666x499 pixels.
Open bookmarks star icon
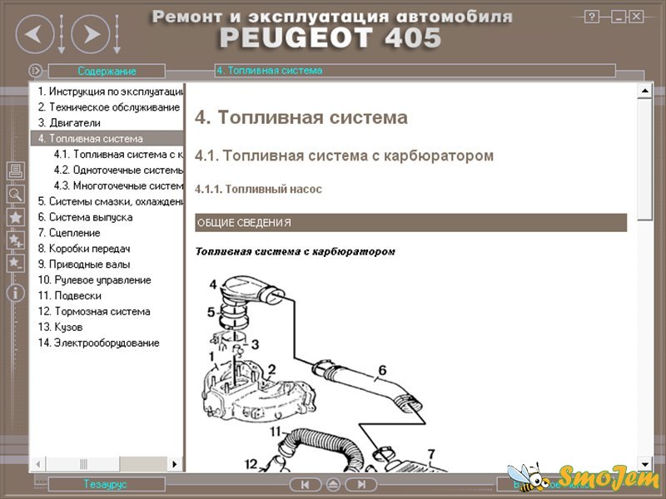[16, 217]
